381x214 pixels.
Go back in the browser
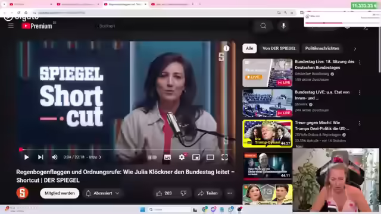coord(5,12)
